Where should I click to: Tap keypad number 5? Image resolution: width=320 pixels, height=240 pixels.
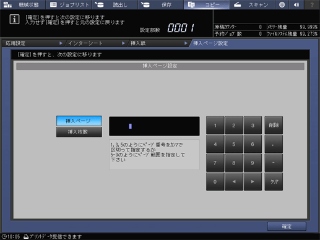click(234, 144)
